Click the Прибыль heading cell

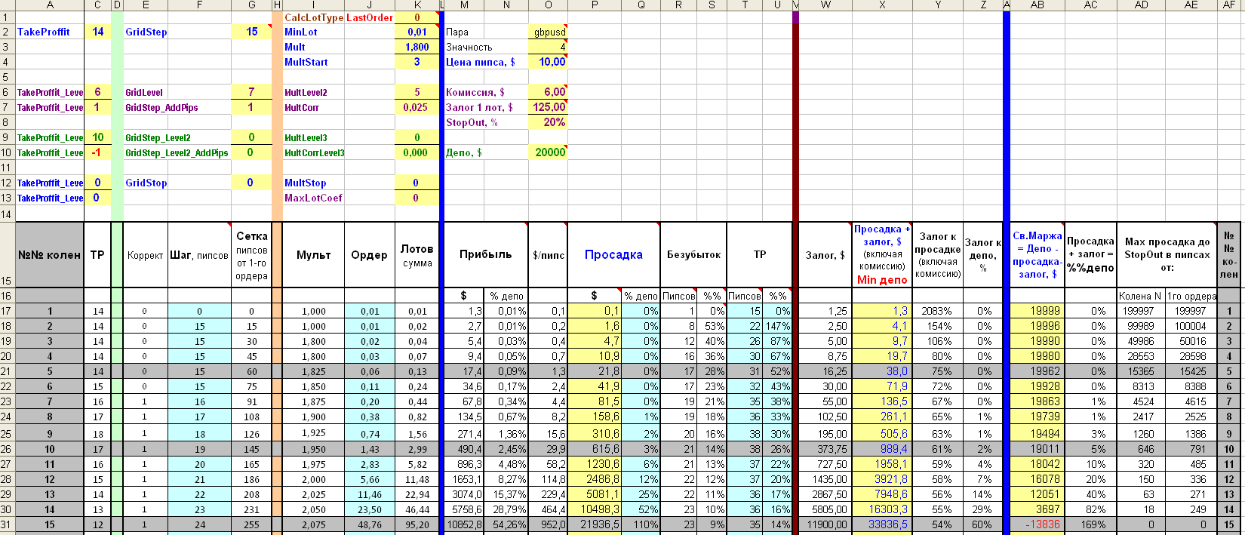(486, 254)
